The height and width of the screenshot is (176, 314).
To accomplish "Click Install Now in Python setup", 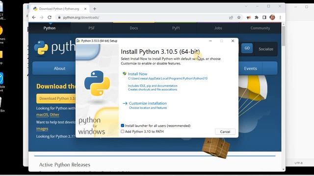I will click(137, 74).
